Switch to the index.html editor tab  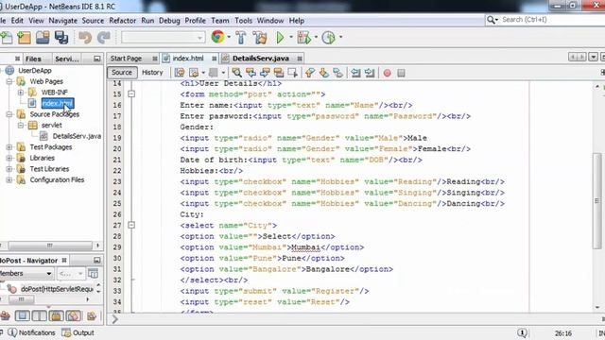coord(188,59)
